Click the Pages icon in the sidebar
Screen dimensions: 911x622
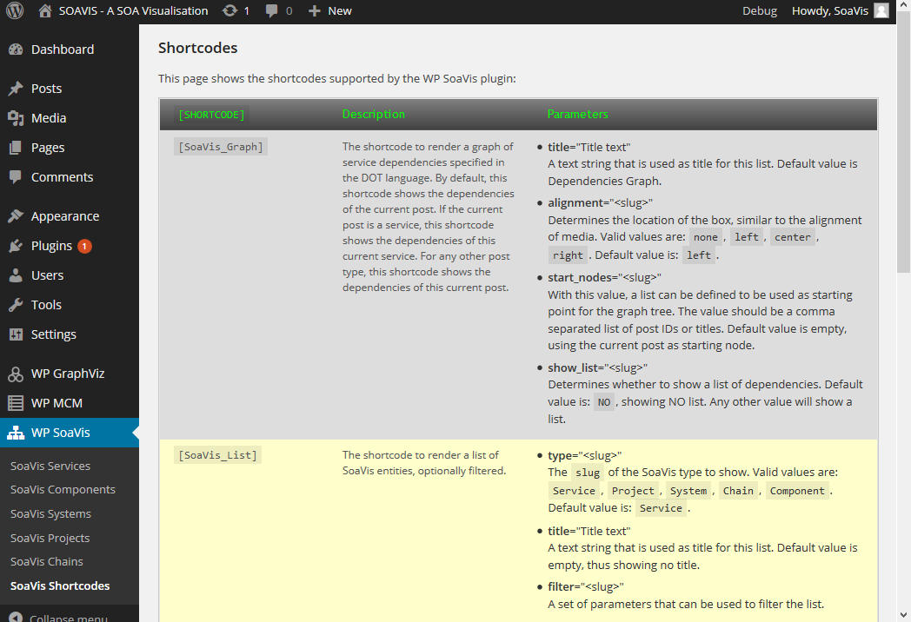tap(16, 148)
